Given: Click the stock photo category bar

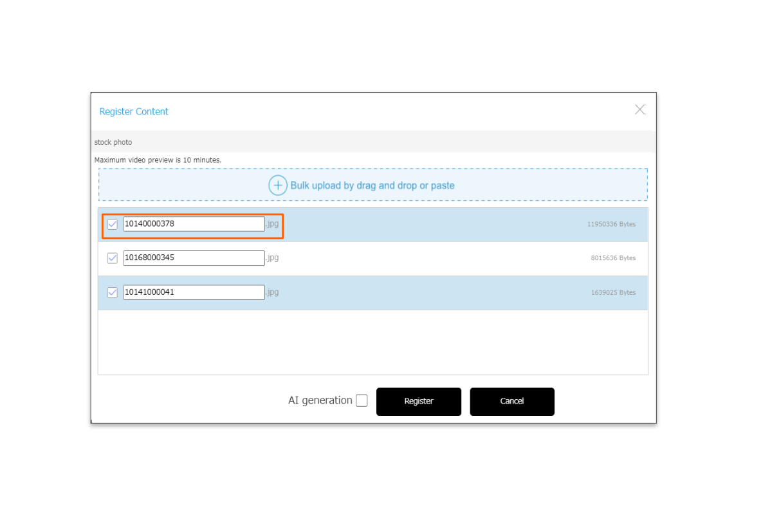Looking at the screenshot, I should pos(373,142).
